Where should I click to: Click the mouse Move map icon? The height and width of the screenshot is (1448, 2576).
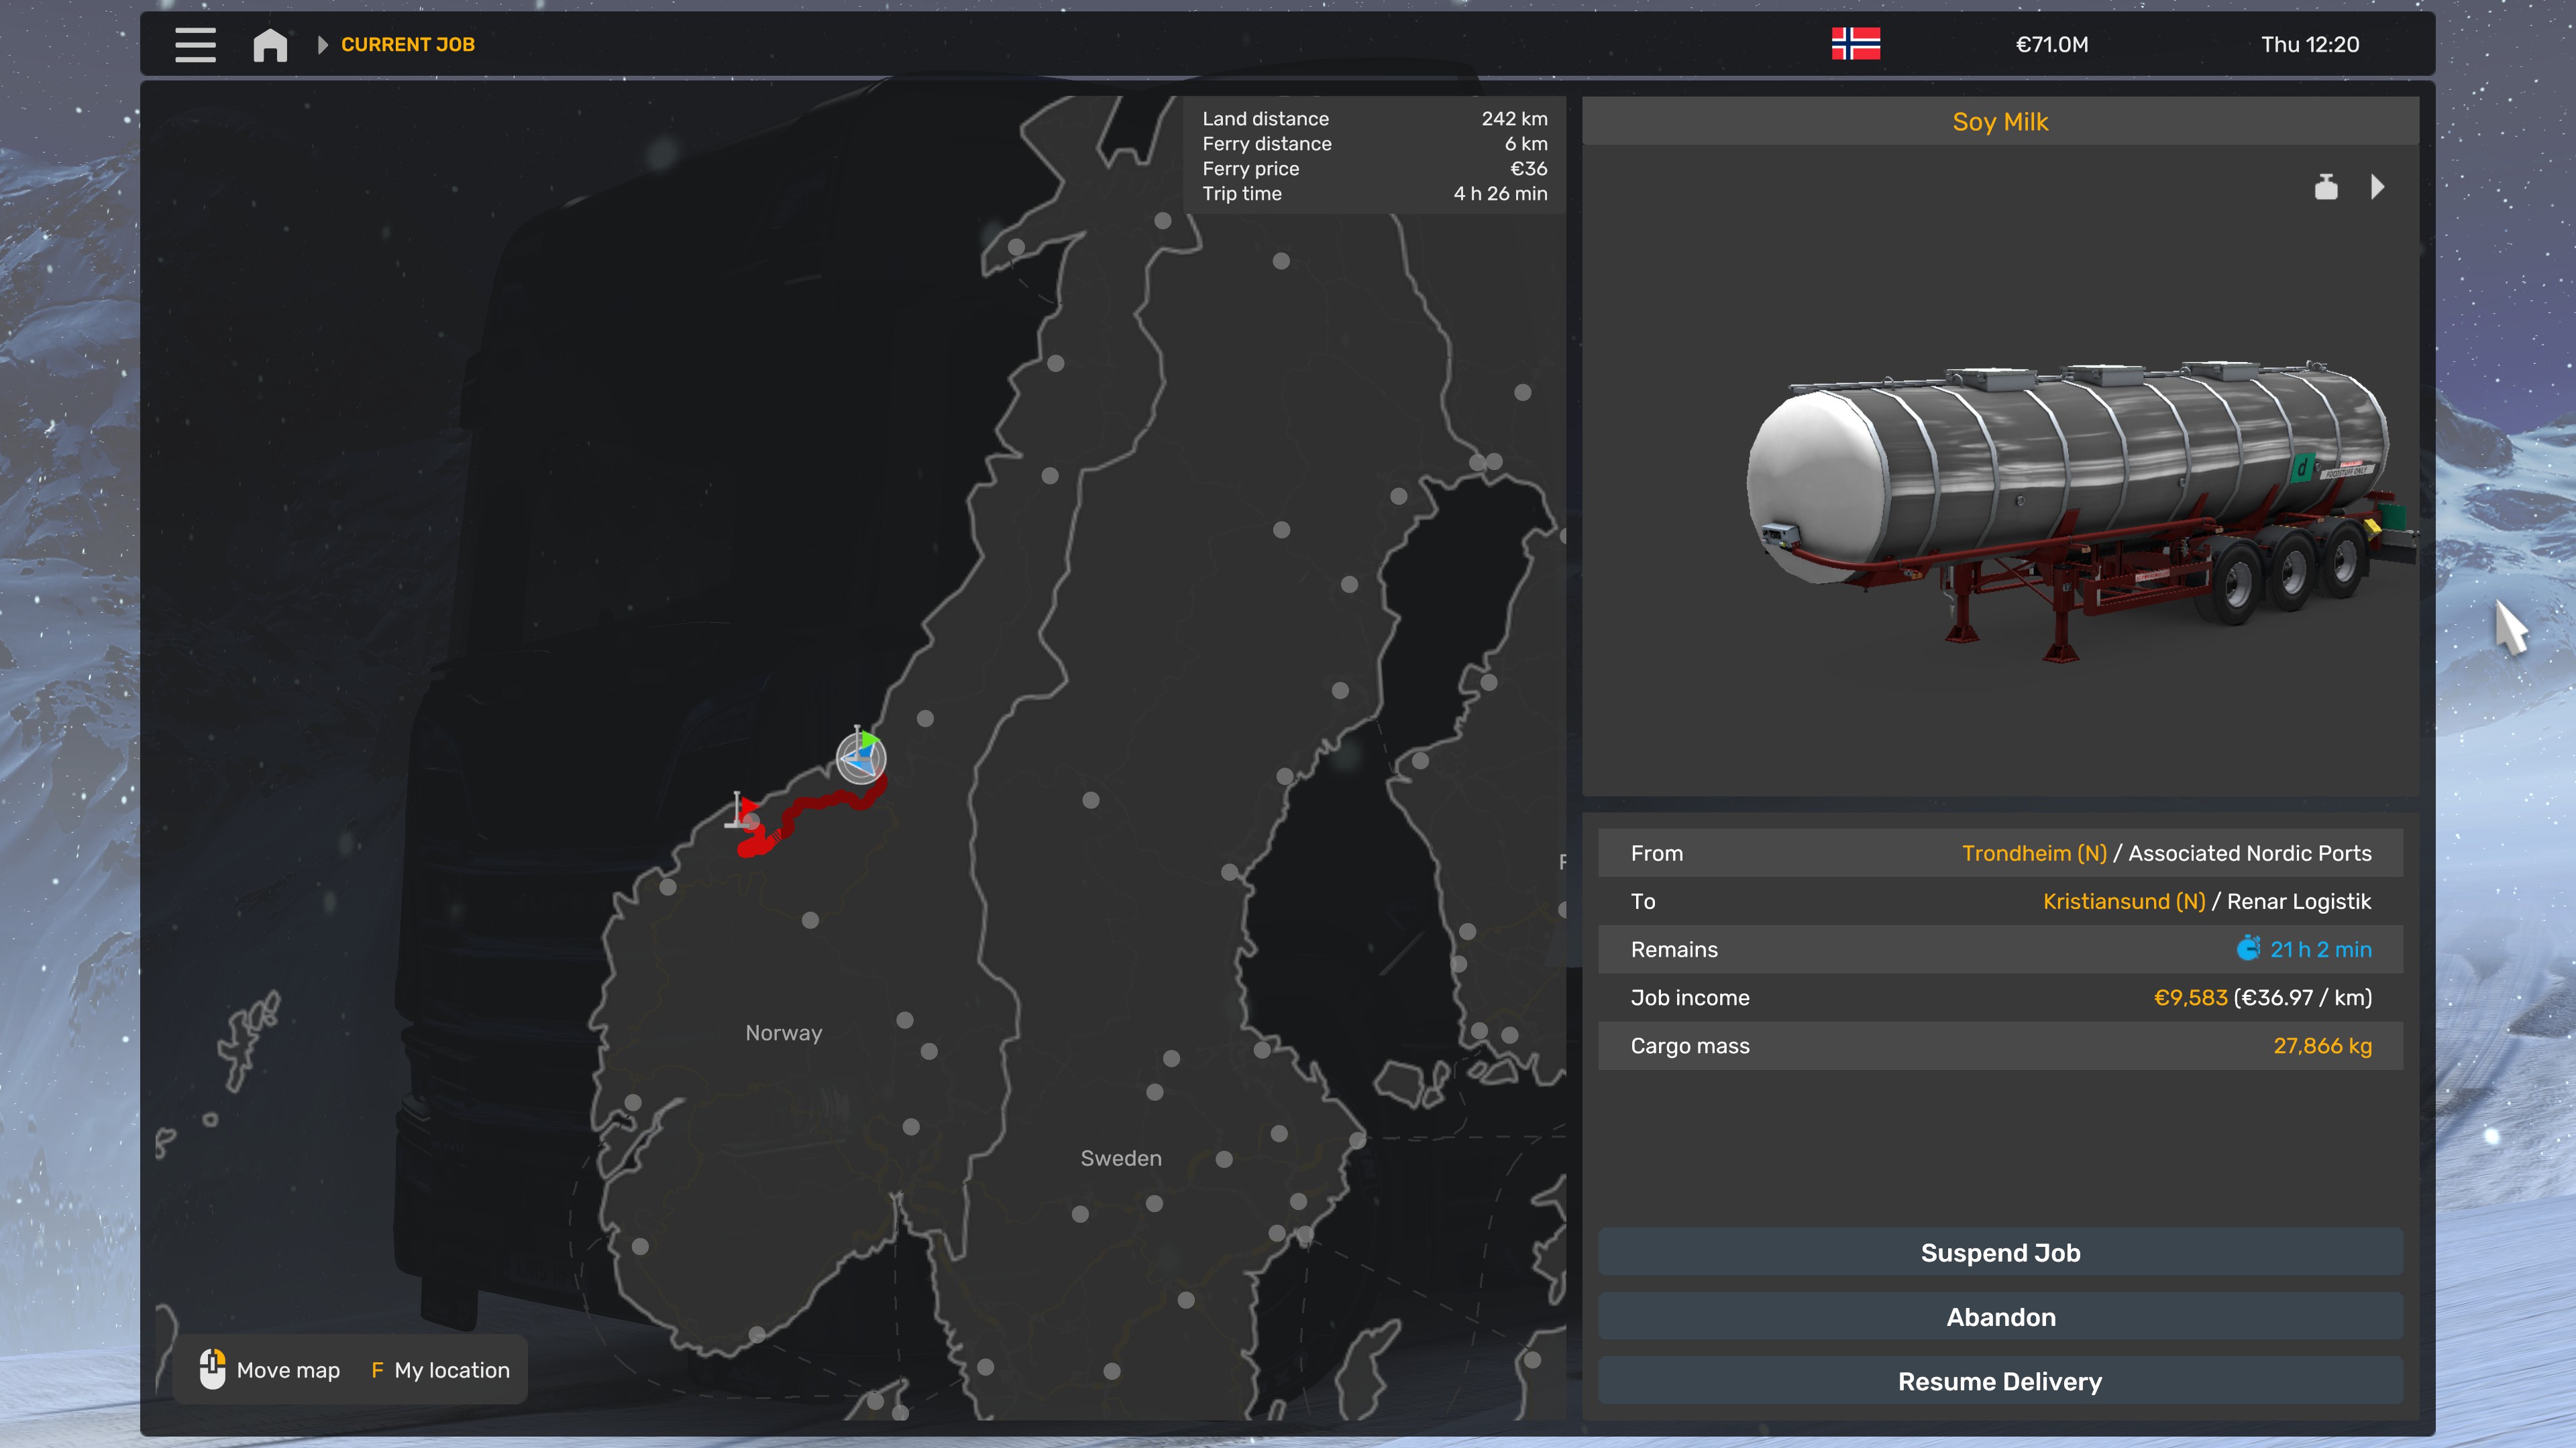212,1369
